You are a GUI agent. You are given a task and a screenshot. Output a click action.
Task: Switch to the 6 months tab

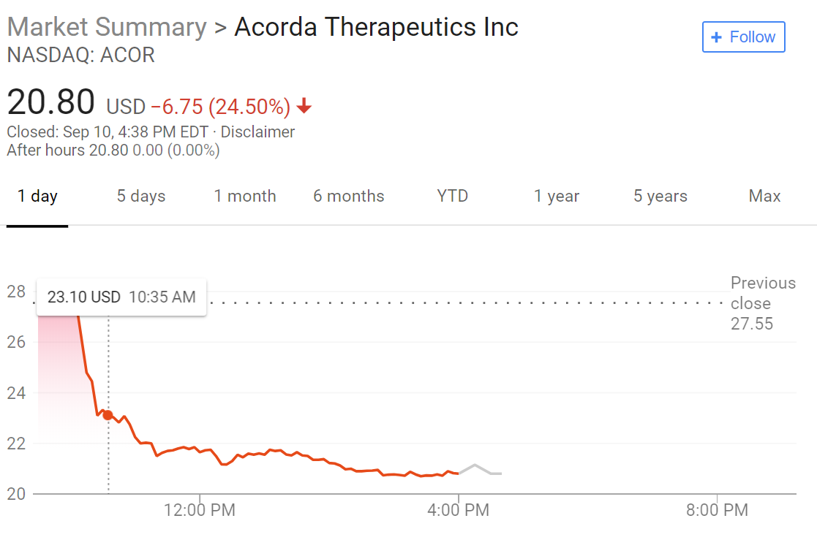point(349,196)
